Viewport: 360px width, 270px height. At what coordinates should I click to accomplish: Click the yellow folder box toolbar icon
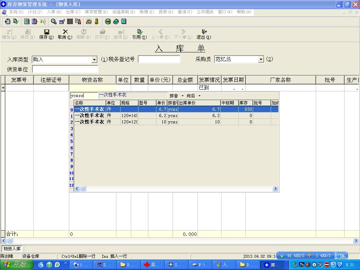[x=89, y=21]
